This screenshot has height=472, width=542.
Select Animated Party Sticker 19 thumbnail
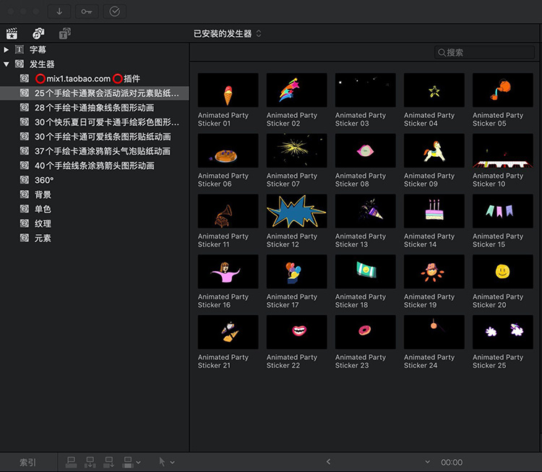[434, 272]
